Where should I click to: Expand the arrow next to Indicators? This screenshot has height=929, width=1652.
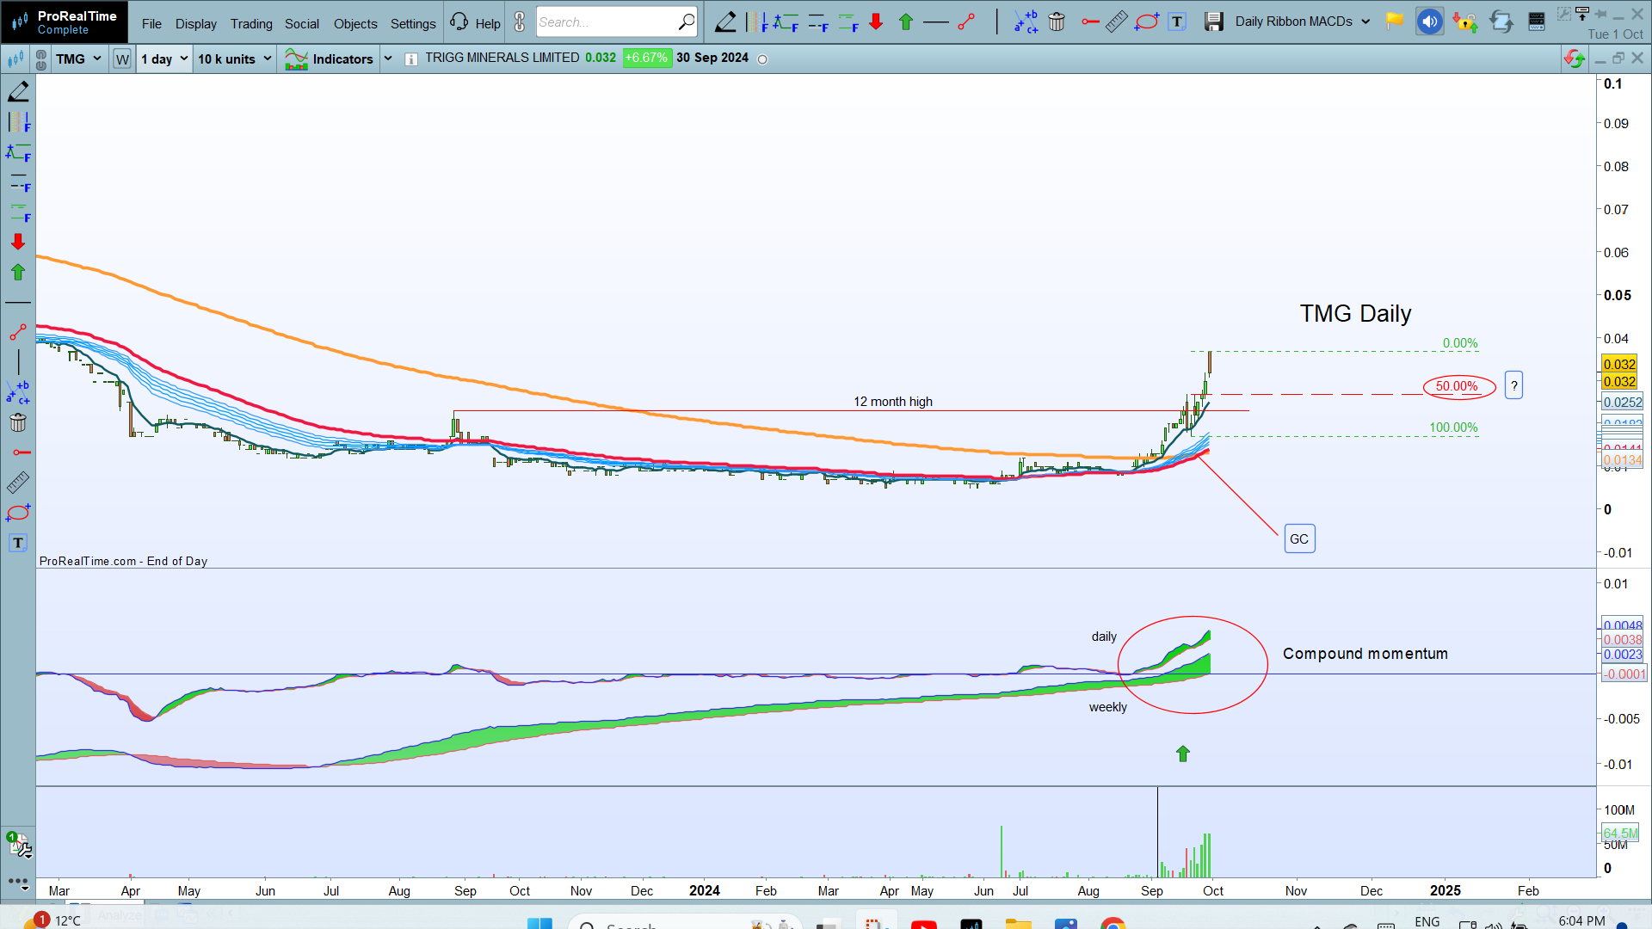387,58
